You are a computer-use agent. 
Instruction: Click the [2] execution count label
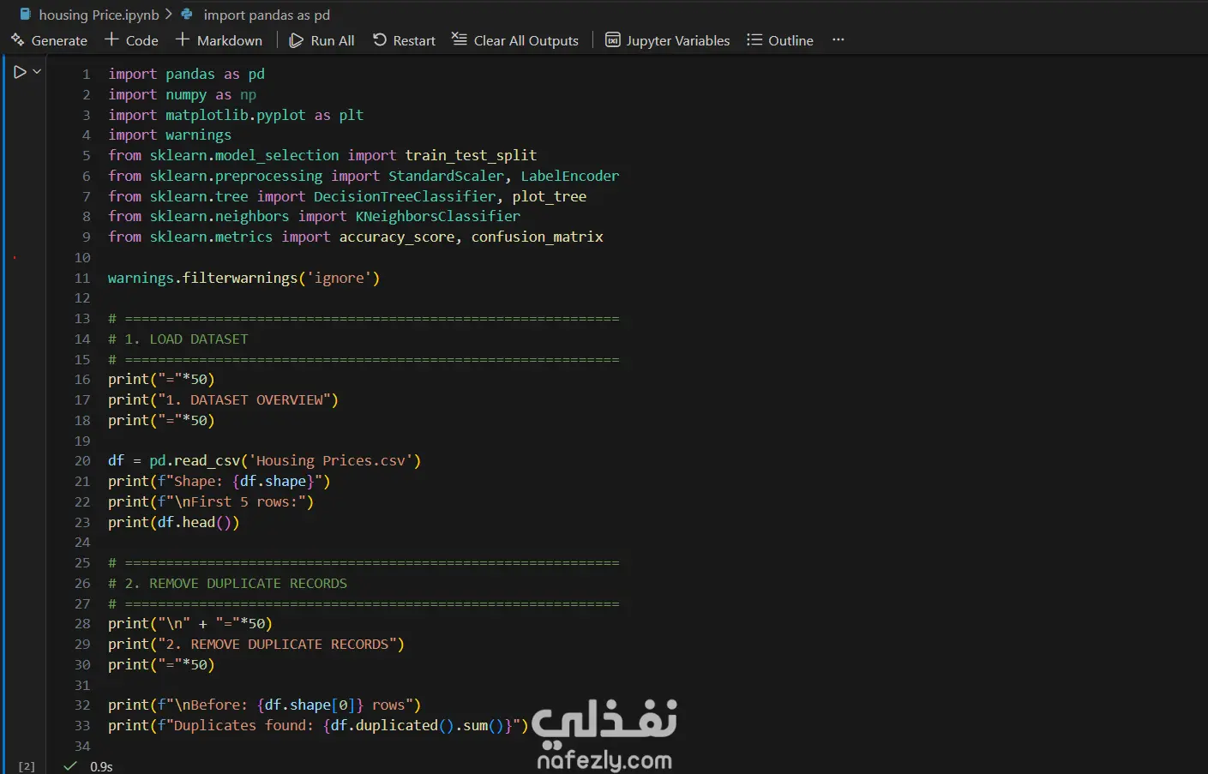(27, 766)
